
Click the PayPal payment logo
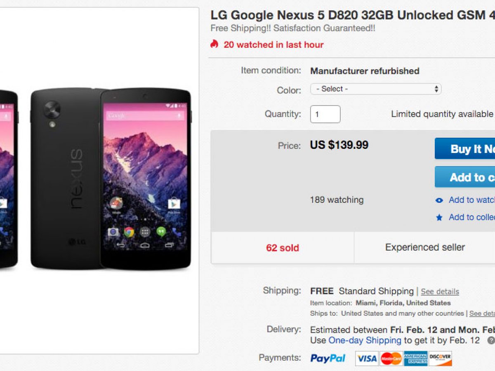[328, 358]
